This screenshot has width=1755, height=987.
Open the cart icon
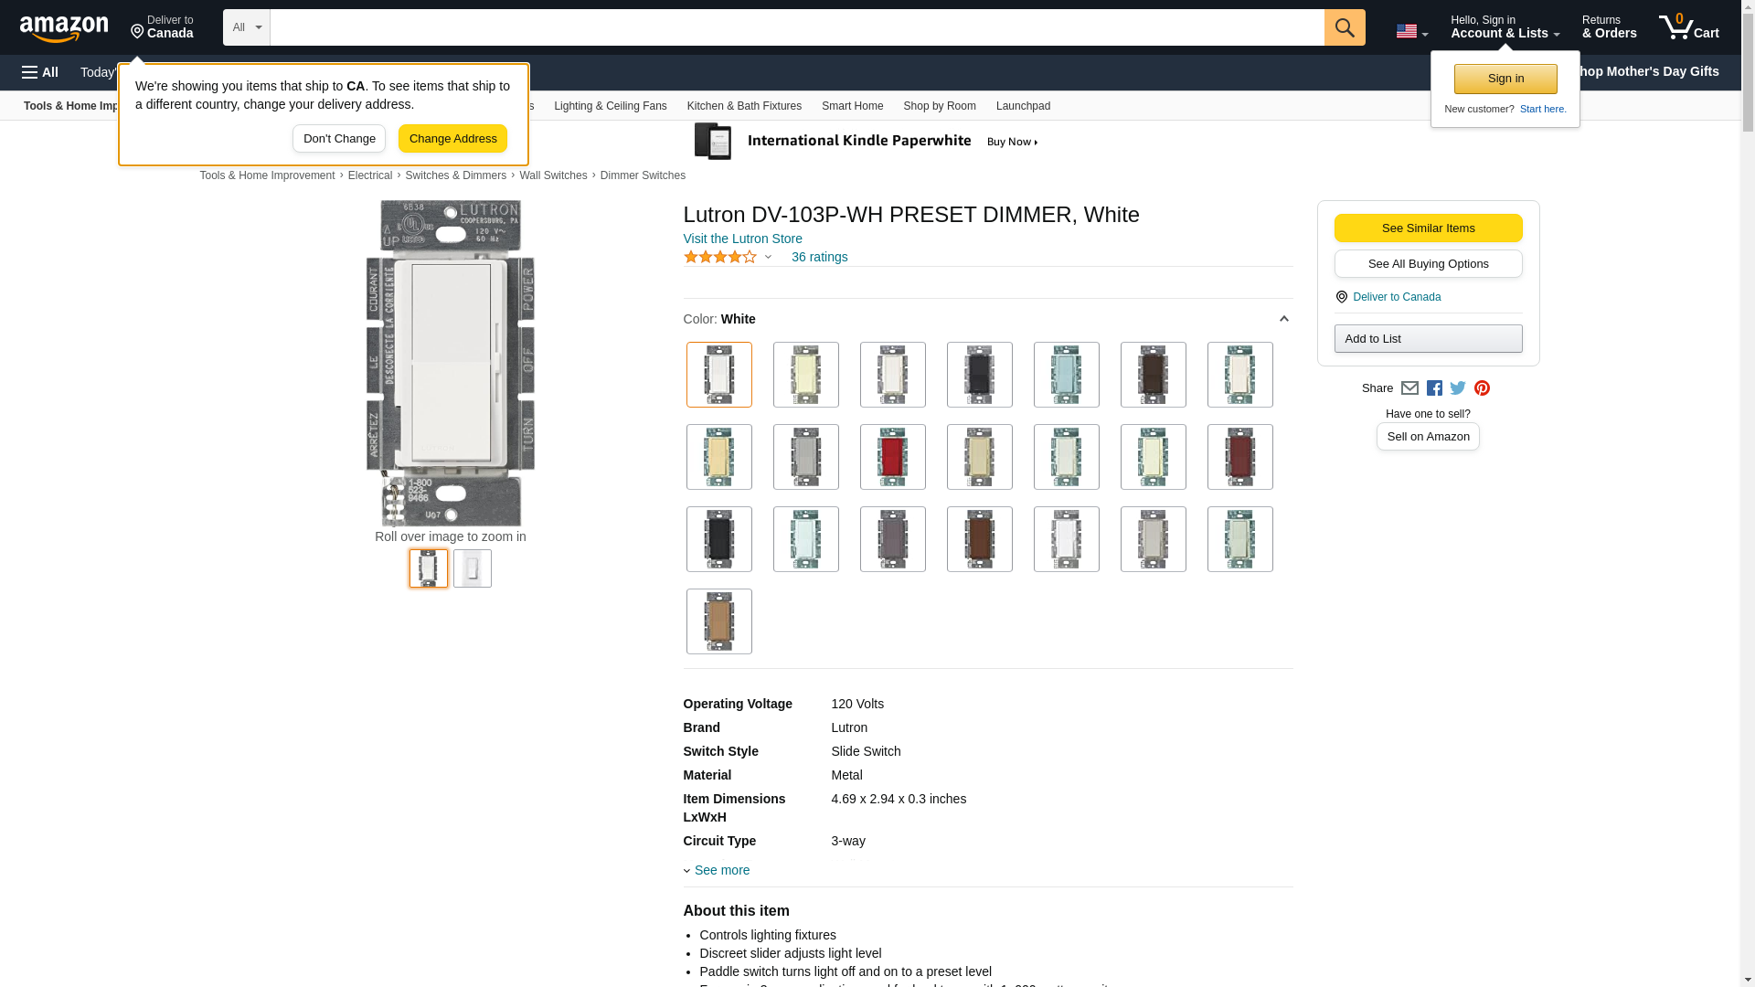1687,27
